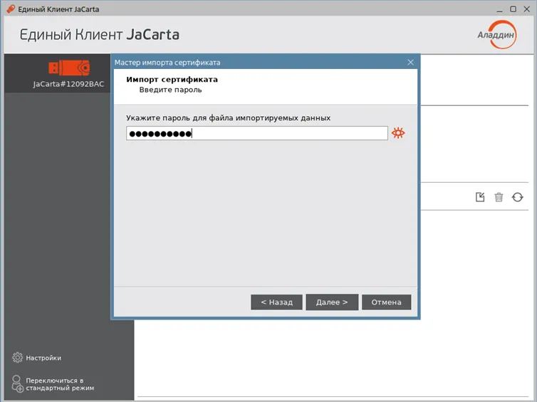Cancel the wizard with Отмена

click(386, 302)
